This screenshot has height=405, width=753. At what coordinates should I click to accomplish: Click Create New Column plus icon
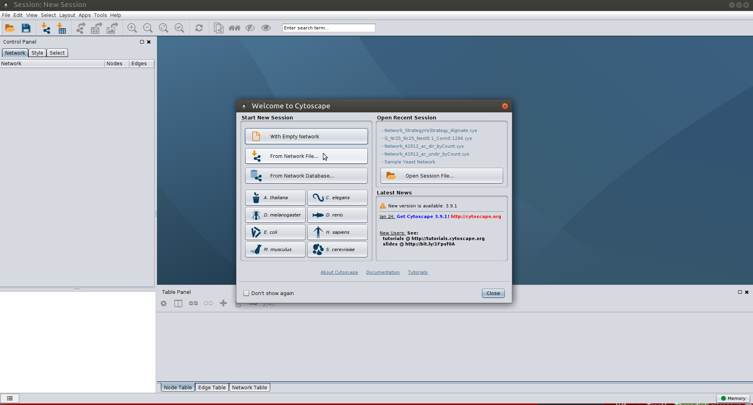click(x=223, y=303)
